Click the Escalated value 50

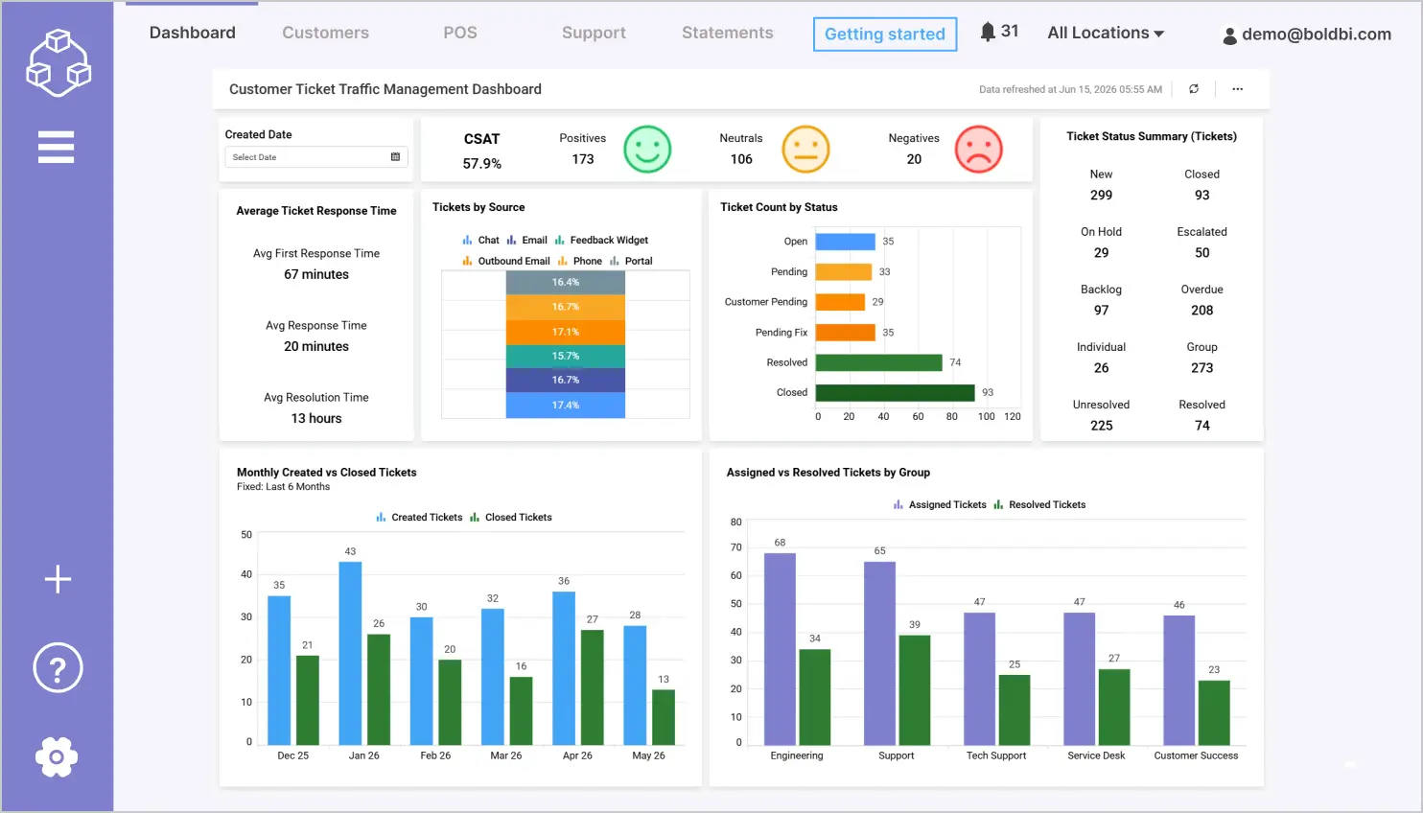[1201, 253]
